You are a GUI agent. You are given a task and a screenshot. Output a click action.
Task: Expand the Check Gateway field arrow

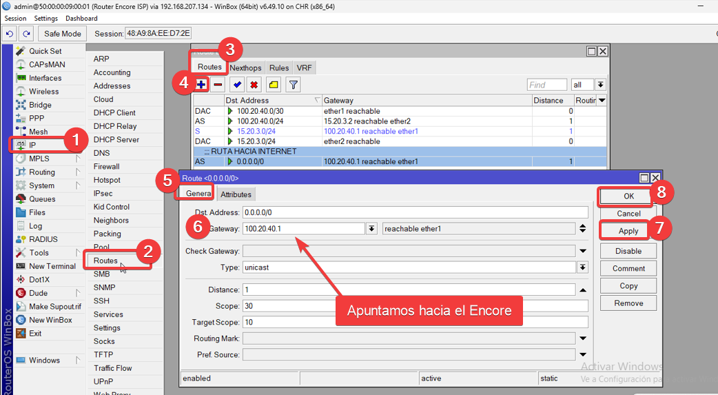pos(583,251)
